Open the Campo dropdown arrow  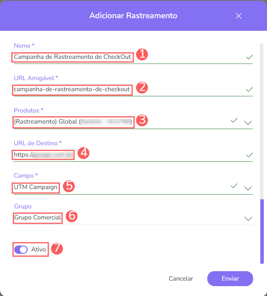tap(248, 188)
